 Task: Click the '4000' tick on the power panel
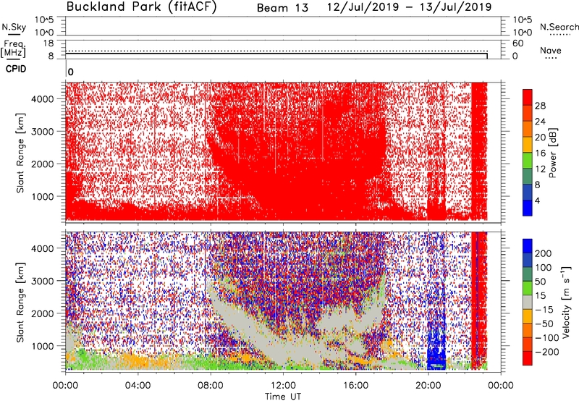point(42,99)
